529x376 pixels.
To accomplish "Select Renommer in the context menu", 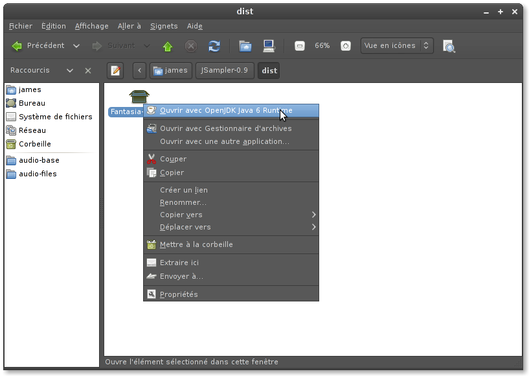I will click(231, 202).
